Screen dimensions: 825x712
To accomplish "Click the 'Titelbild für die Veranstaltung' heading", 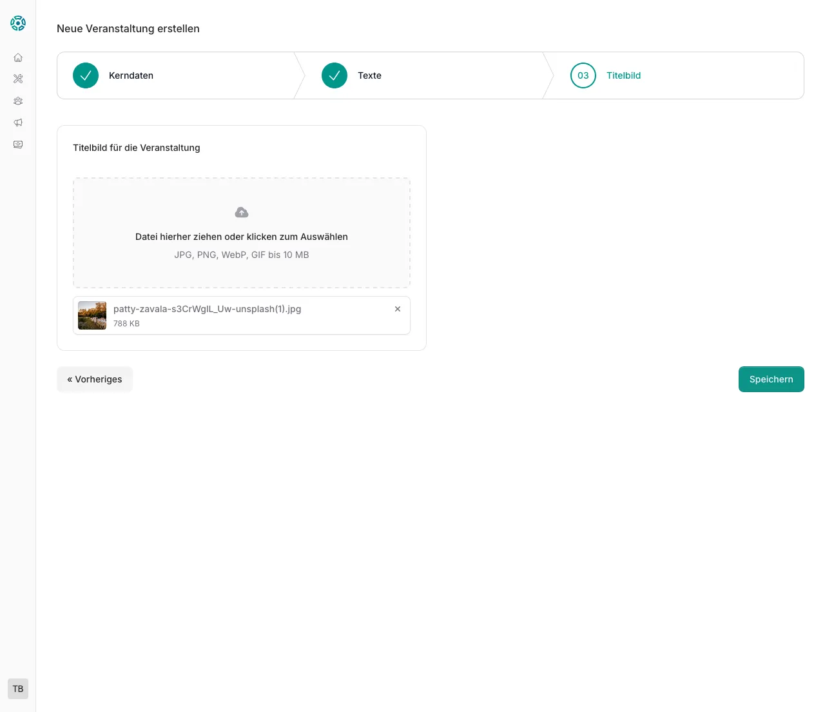I will pos(137,148).
